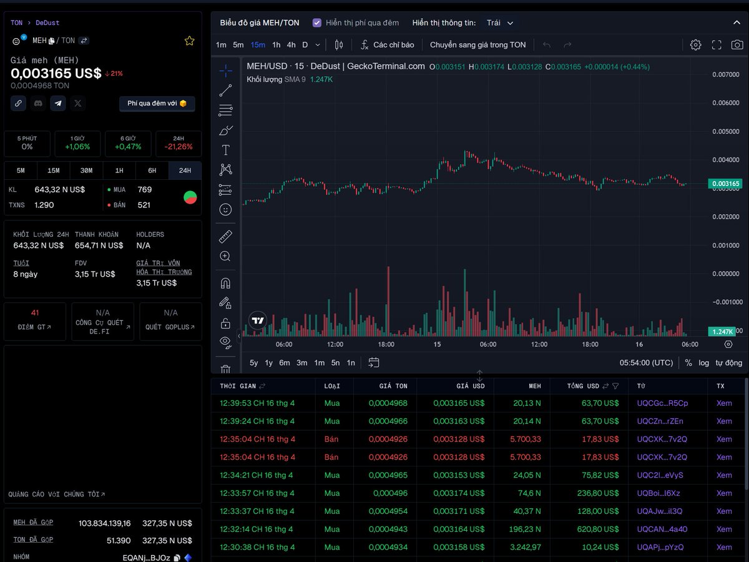Screen dimensions: 749x562
Task: Open the X (Twitter) link icon
Action: click(x=78, y=103)
